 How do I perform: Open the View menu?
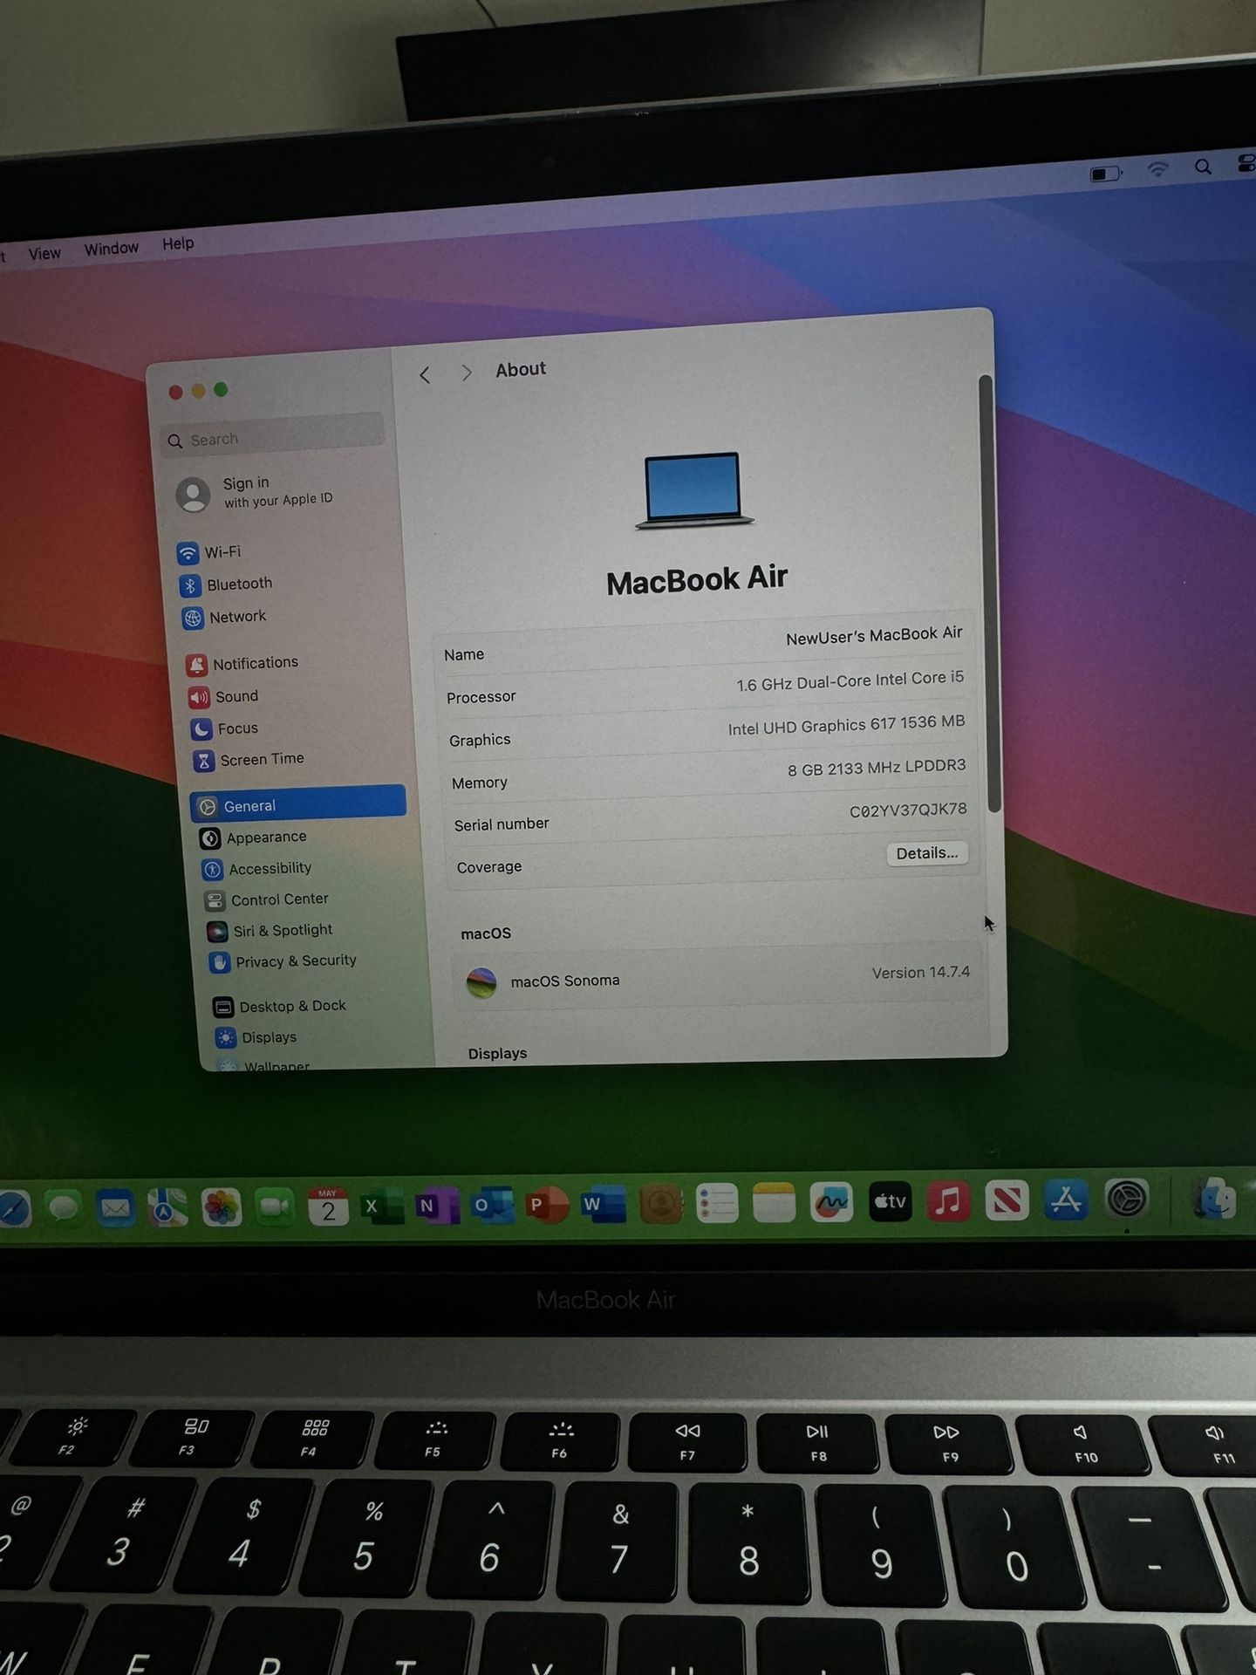click(44, 253)
